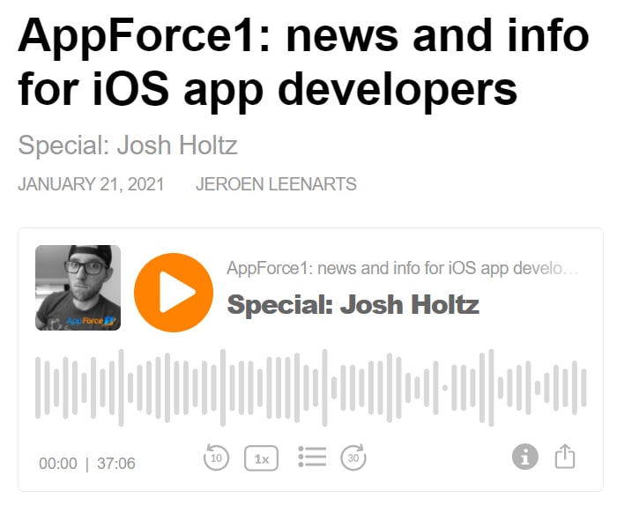This screenshot has height=506, width=617.
Task: Click the January 21, 2021 date
Action: click(x=90, y=184)
